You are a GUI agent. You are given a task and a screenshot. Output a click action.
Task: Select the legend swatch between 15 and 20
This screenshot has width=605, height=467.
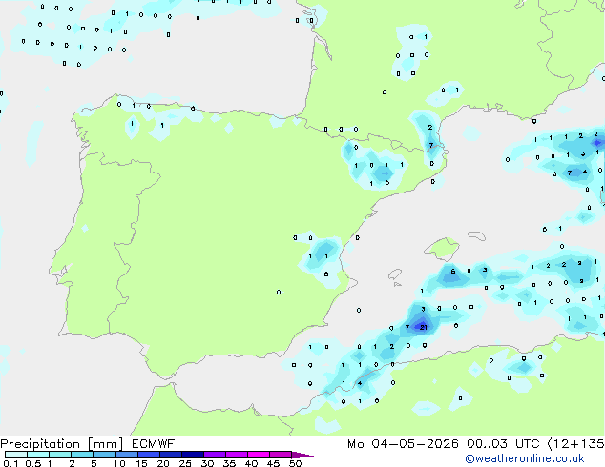point(149,455)
